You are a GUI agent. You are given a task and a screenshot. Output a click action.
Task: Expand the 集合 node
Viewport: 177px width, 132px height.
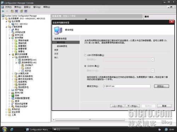[x=10, y=30]
